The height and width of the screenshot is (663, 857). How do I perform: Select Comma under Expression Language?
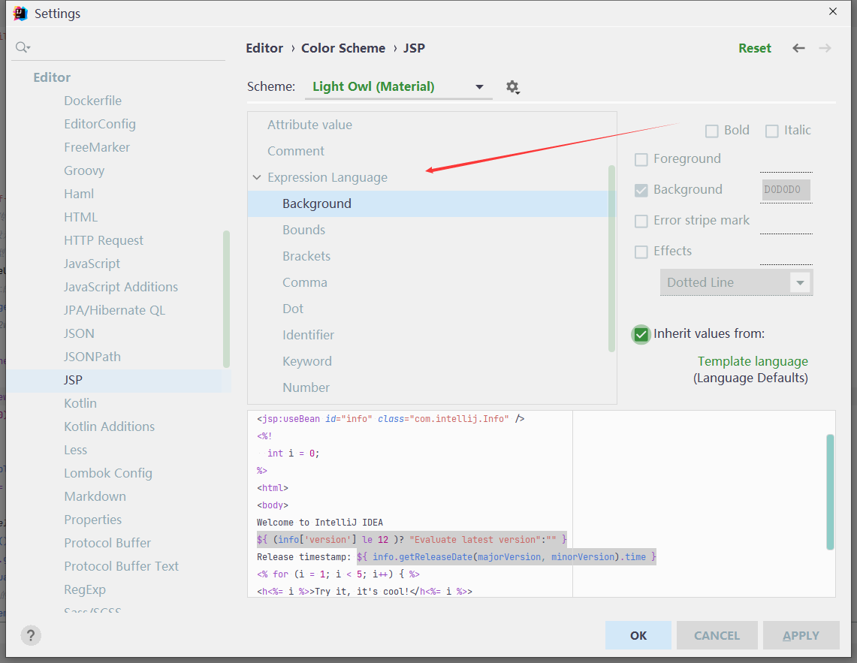pyautogui.click(x=304, y=282)
